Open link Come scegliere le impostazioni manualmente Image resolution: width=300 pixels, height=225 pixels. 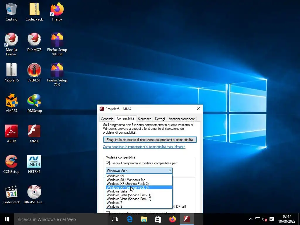(x=144, y=147)
